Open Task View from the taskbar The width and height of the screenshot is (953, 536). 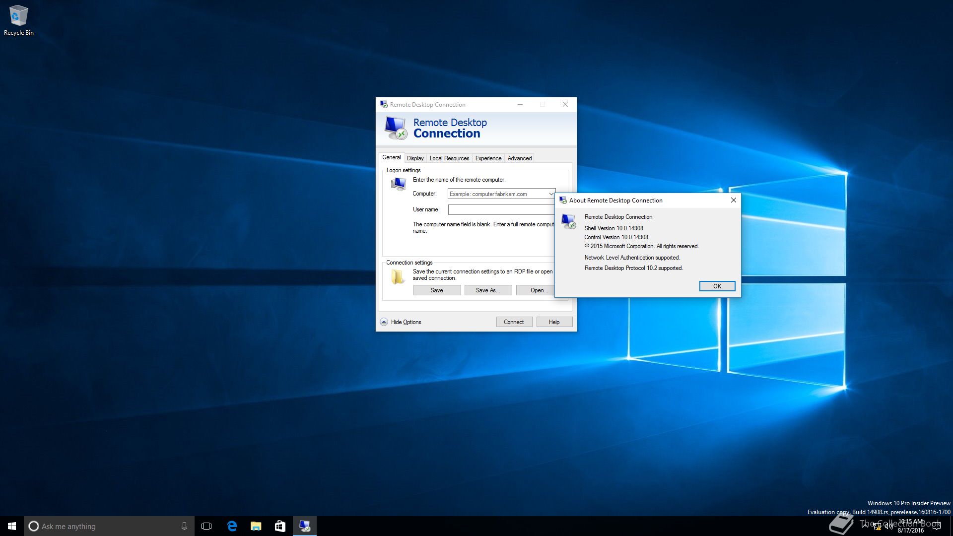pyautogui.click(x=206, y=526)
